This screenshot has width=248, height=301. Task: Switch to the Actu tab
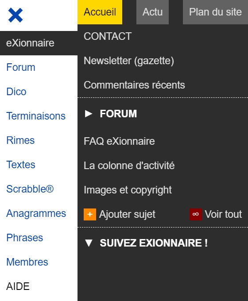tap(152, 12)
